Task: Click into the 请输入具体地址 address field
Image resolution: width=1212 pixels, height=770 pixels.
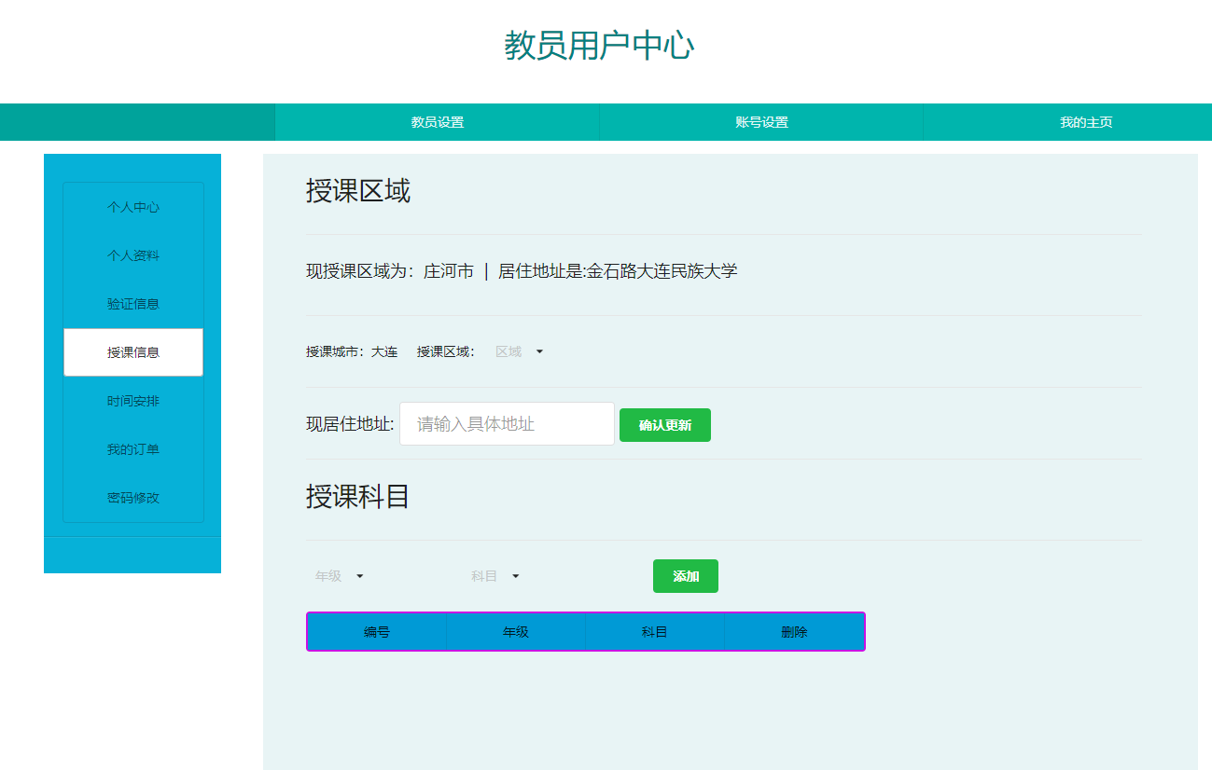Action: click(506, 424)
